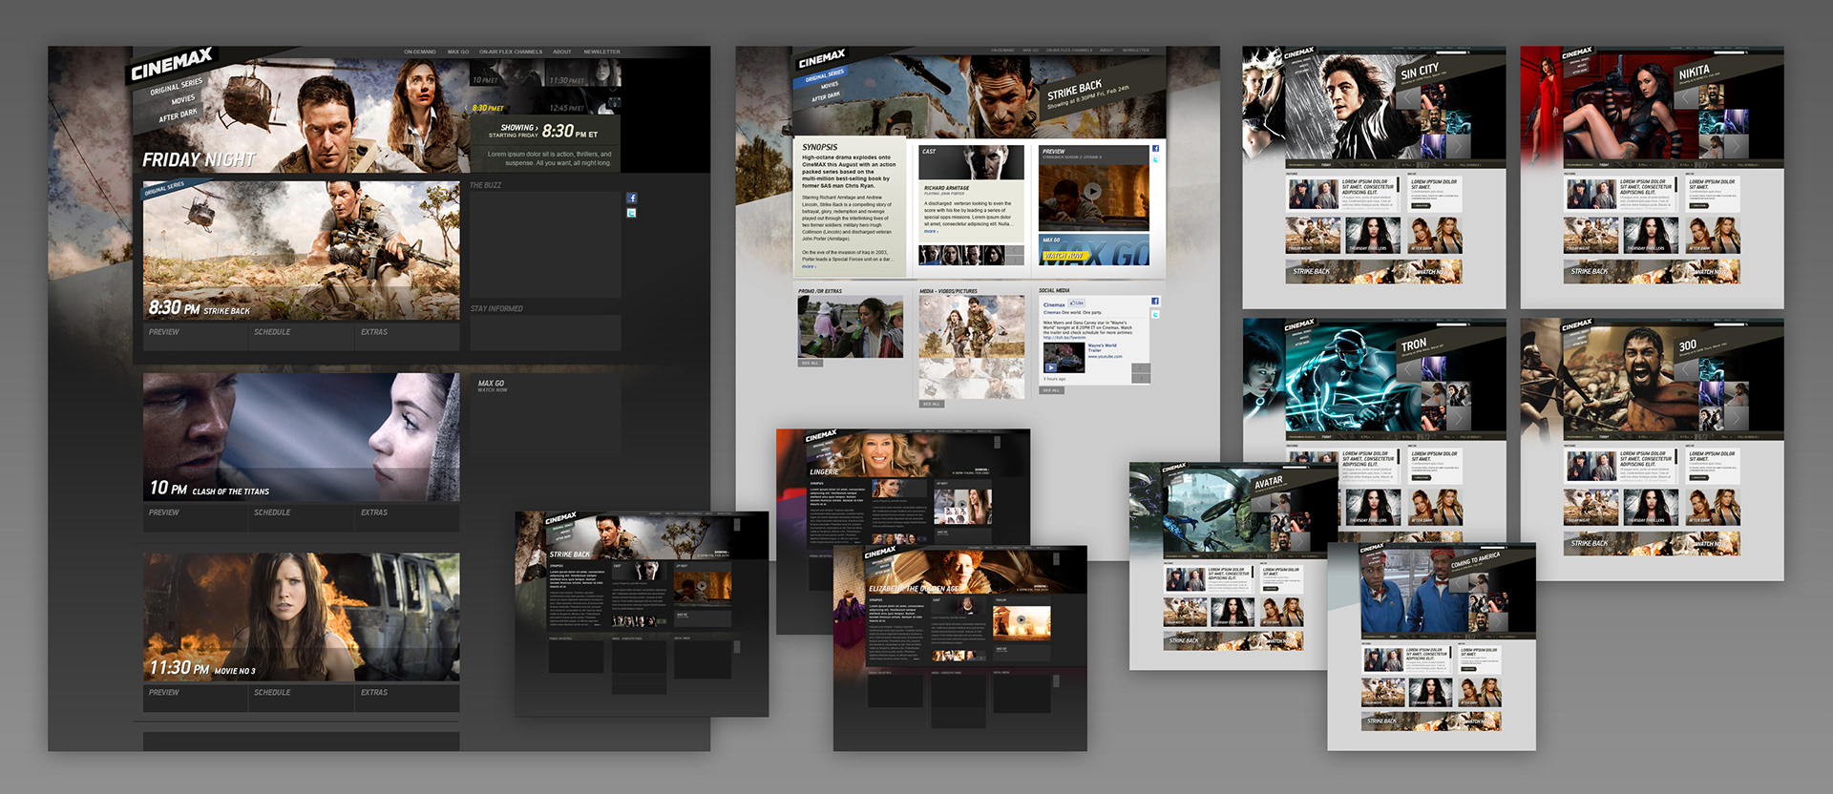Select the 12:45 PM ET schedule thumbnail

click(x=583, y=102)
